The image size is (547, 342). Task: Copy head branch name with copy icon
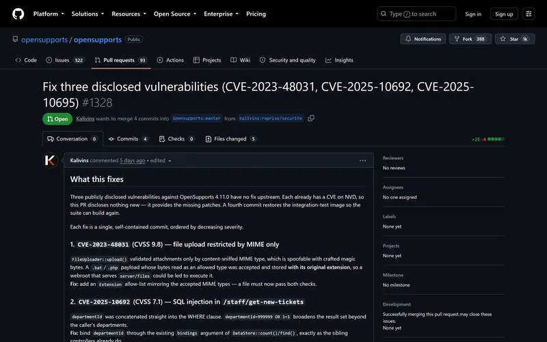[x=311, y=118]
